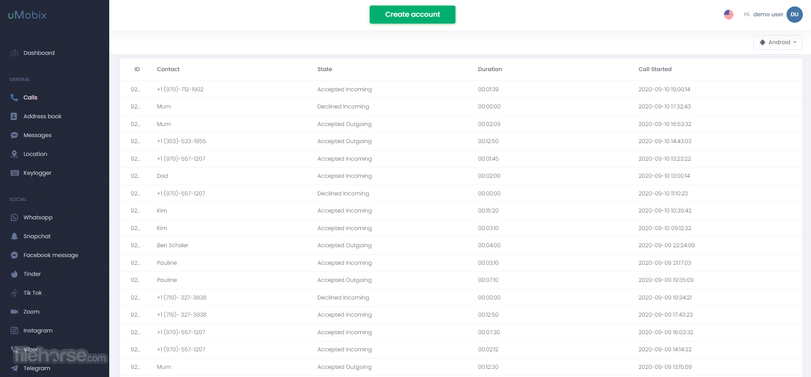Click the Location pin icon

14,154
